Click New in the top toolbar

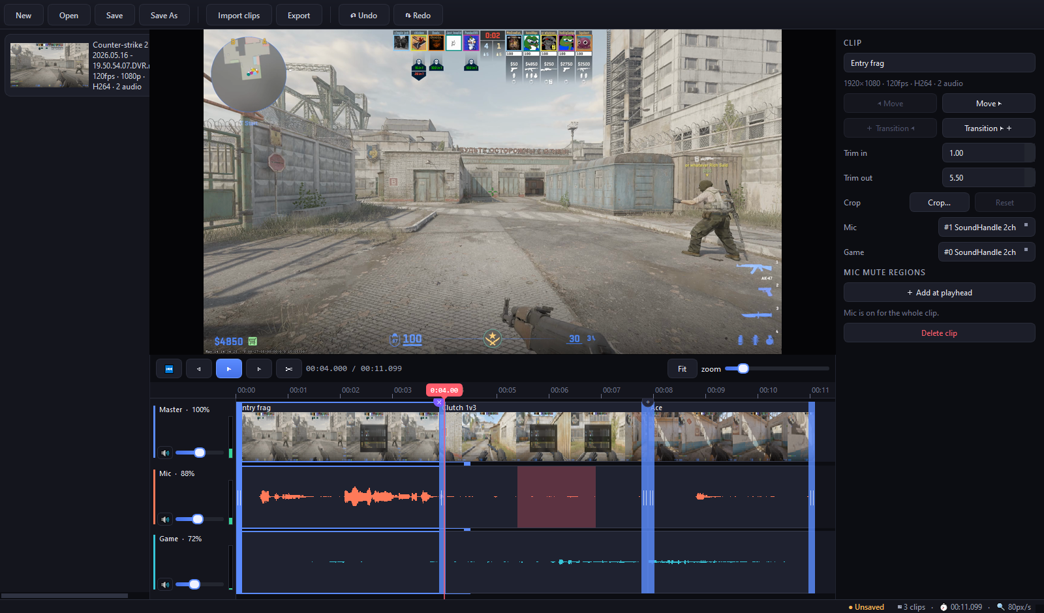23,15
